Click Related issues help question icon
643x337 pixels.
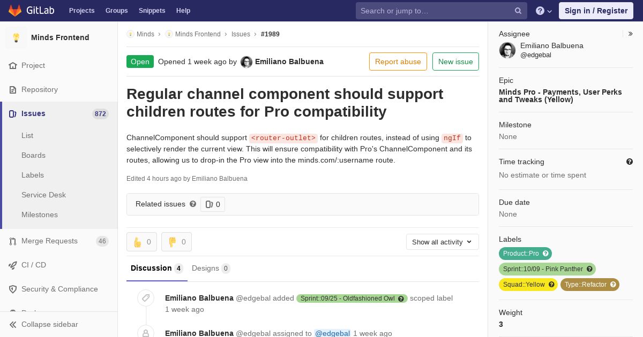click(193, 204)
